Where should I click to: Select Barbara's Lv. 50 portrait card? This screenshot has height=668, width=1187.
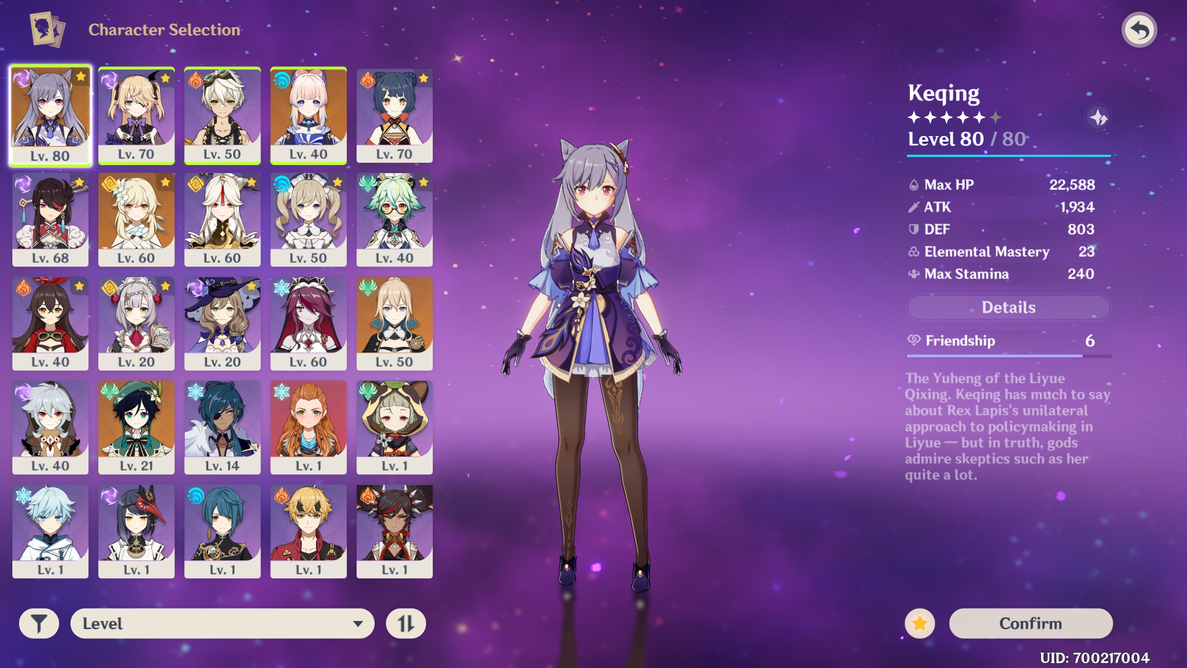tap(308, 220)
